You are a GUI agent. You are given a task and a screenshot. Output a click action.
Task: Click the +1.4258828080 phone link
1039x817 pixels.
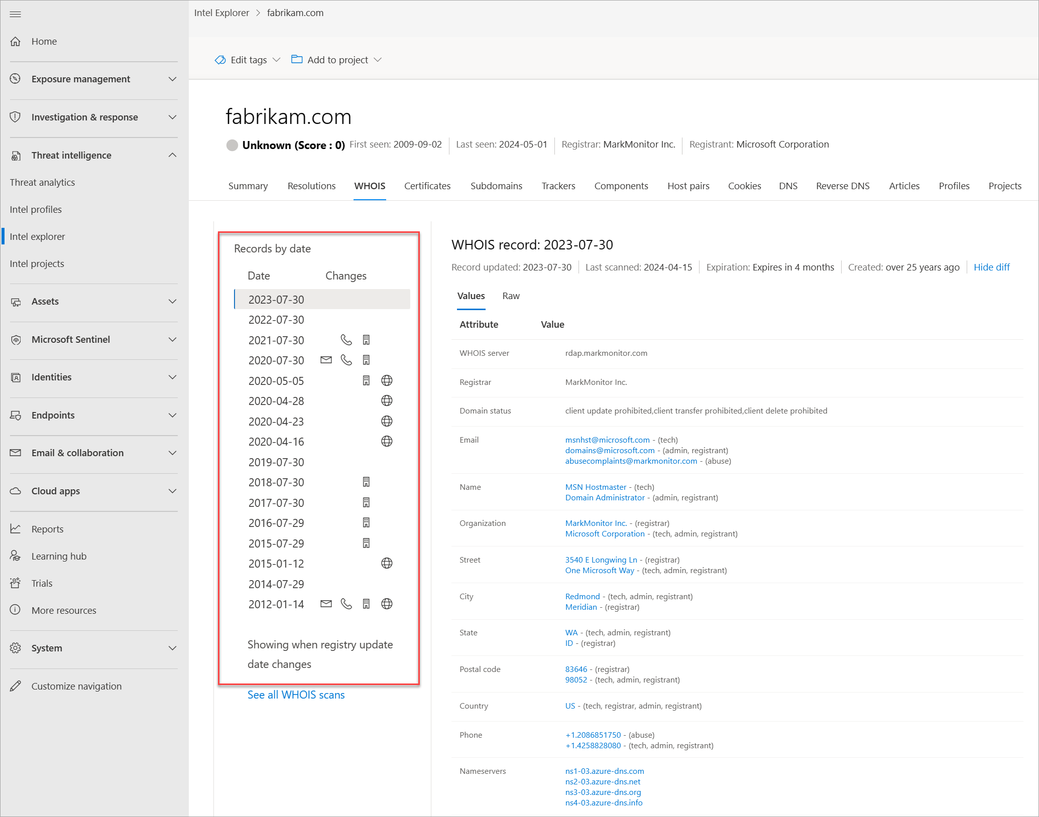tap(593, 745)
